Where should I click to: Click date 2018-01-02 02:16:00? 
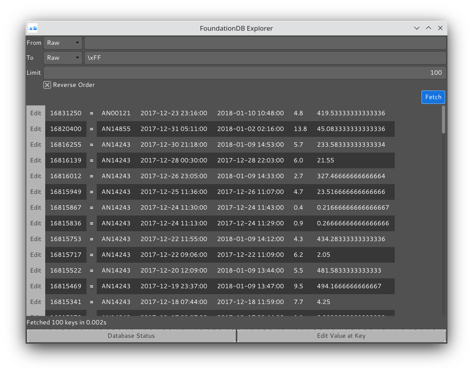coord(250,129)
